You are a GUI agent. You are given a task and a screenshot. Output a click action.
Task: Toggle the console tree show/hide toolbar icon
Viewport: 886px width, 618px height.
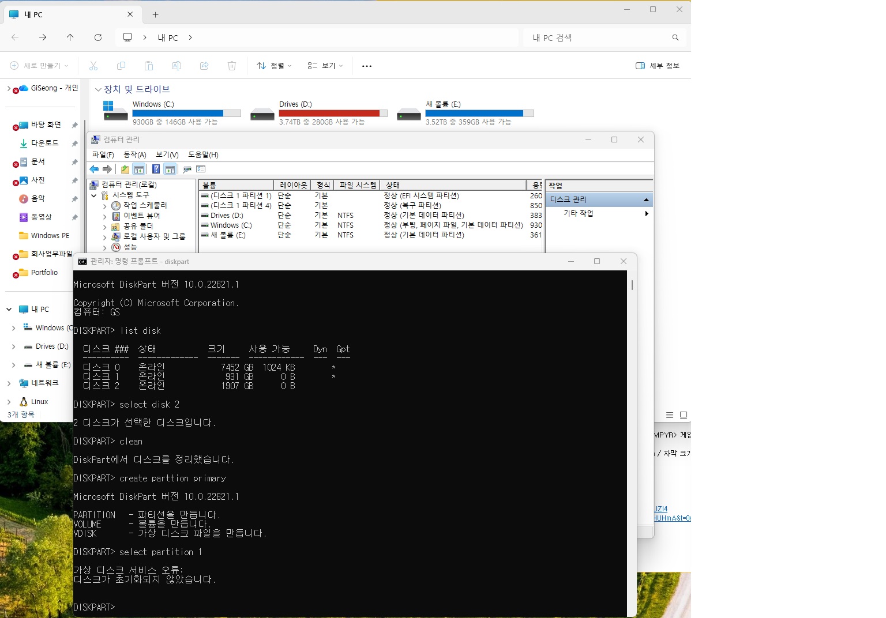pyautogui.click(x=139, y=169)
